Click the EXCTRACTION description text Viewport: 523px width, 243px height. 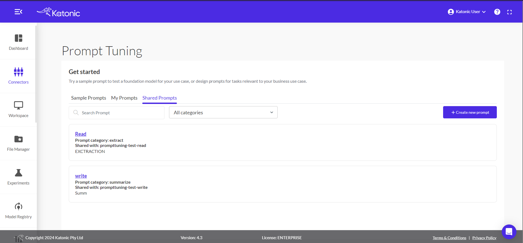point(90,152)
